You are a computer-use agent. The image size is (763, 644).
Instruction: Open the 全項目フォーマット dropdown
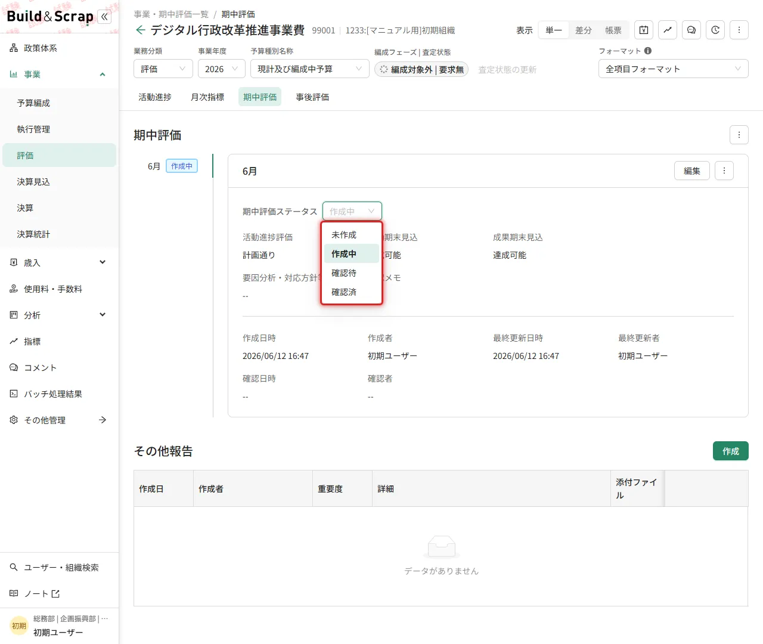674,69
